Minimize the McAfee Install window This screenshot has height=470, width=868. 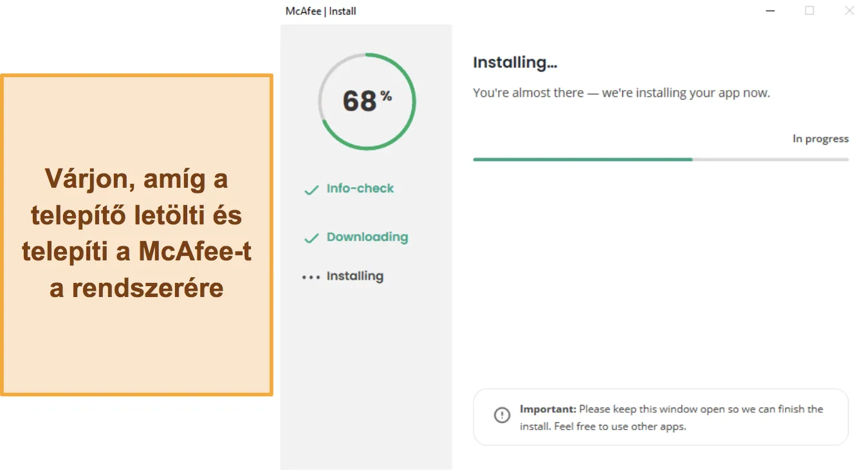(770, 11)
